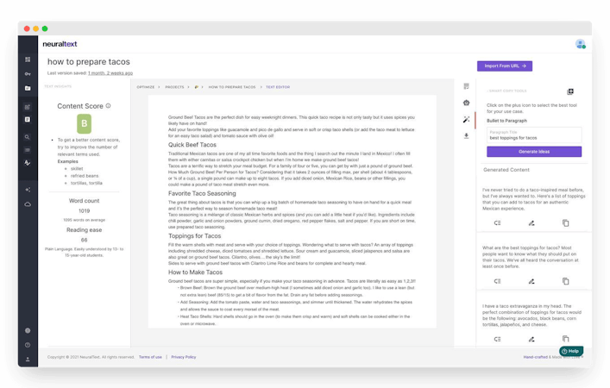Click the robot assistant icon beside the editor
Screen dimensions: 610x388
tap(466, 103)
